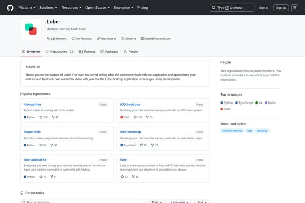Open the web-bootstrap repository
The image size is (305, 203).
pyautogui.click(x=131, y=132)
